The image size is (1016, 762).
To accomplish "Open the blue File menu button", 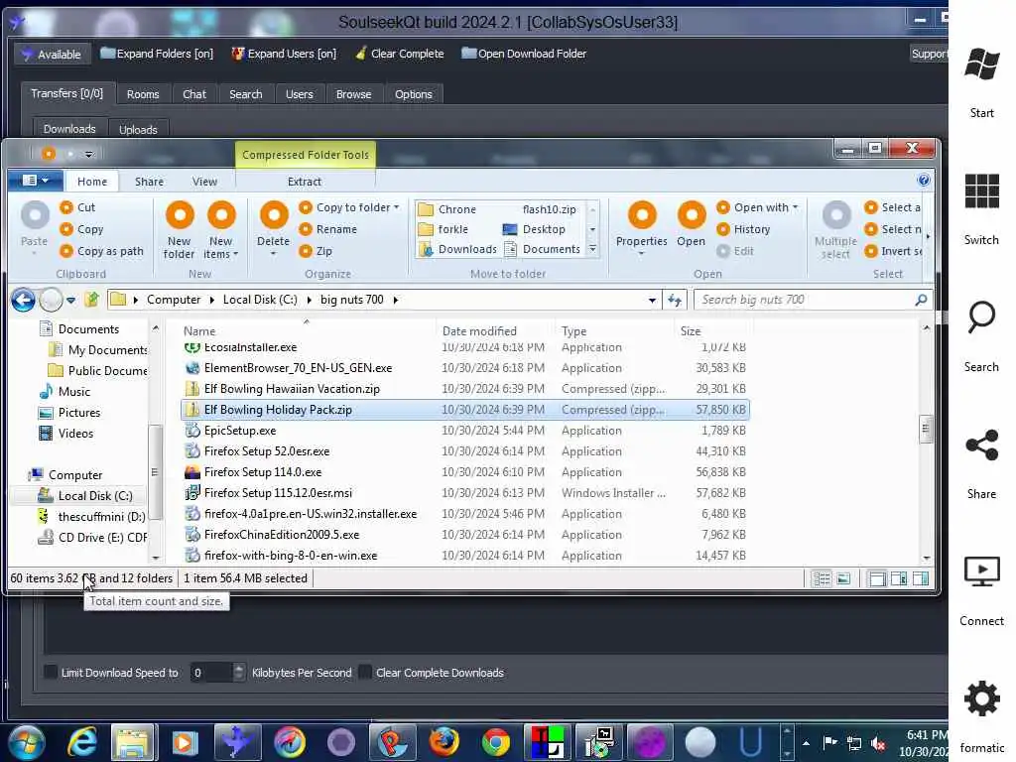I will click(x=36, y=181).
